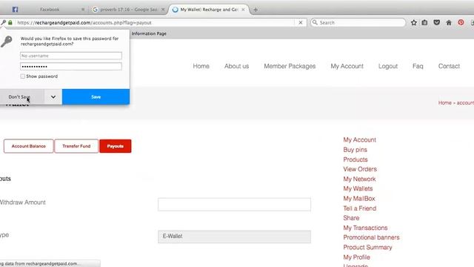
Task: Click the password field in save prompt
Action: pyautogui.click(x=71, y=66)
